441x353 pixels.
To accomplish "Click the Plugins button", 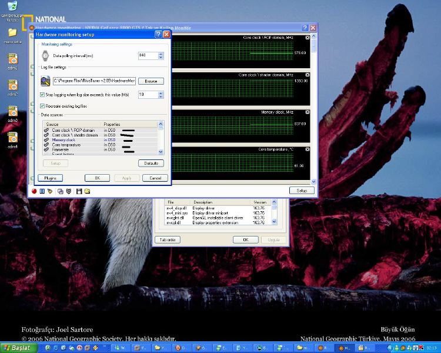I will 51,178.
